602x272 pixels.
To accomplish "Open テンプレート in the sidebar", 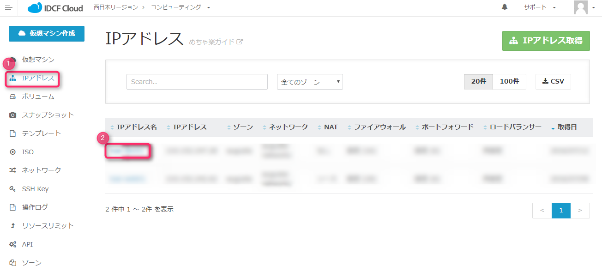I will tap(41, 133).
